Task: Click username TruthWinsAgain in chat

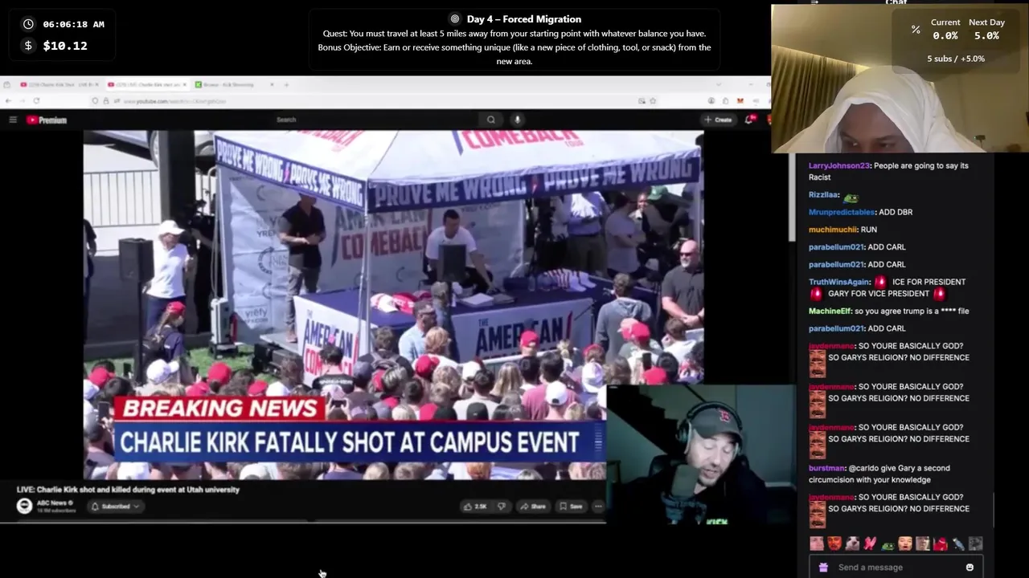Action: (x=838, y=282)
